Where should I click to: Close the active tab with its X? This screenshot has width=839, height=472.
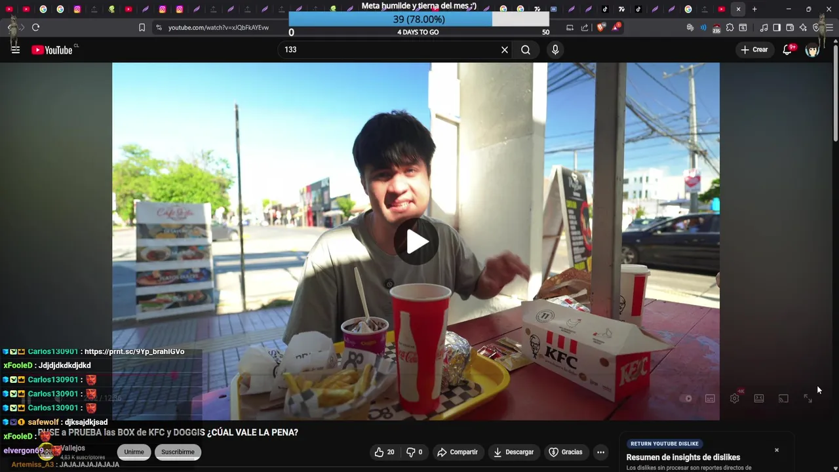(x=738, y=9)
